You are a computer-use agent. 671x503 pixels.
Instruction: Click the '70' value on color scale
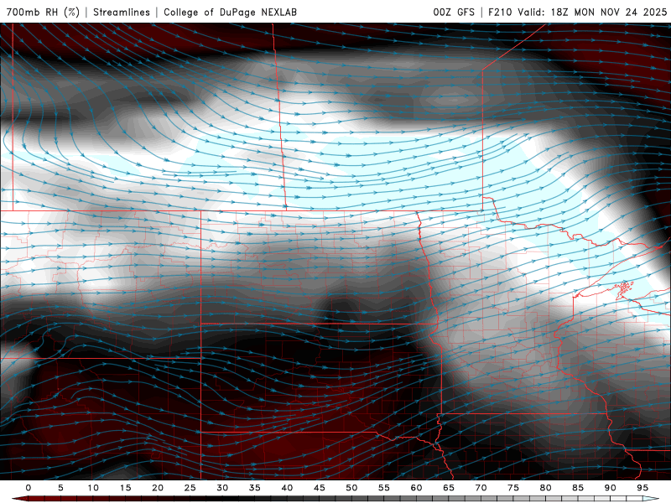point(481,488)
